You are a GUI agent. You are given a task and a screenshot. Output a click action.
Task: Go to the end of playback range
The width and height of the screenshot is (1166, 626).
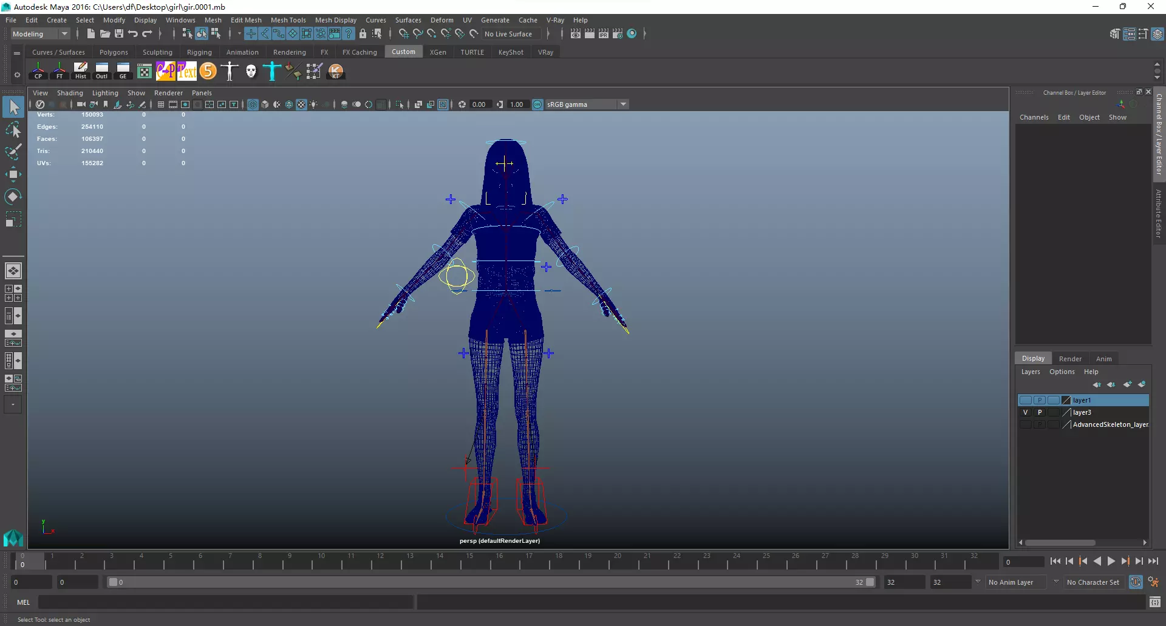(x=1153, y=562)
